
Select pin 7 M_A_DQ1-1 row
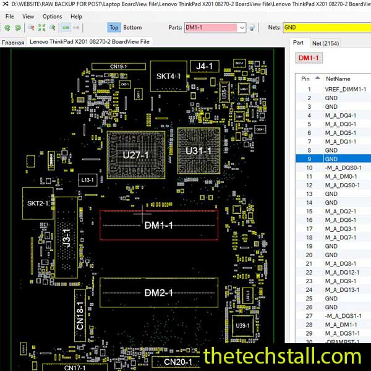(x=333, y=142)
